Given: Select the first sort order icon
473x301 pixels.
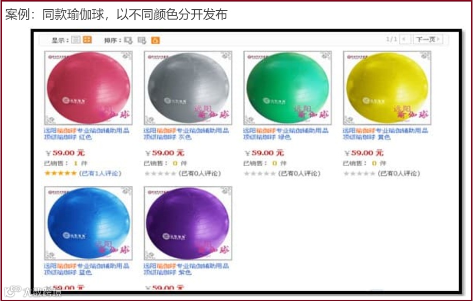Looking at the screenshot, I should [x=128, y=40].
